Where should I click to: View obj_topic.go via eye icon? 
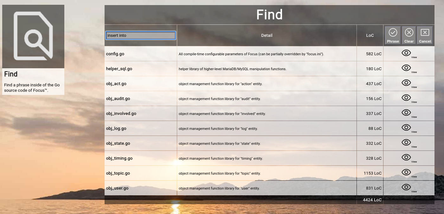point(406,172)
